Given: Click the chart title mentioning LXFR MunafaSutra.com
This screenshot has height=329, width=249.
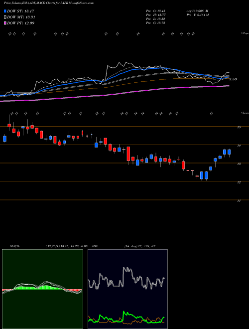Looking at the screenshot, I should [49, 3].
